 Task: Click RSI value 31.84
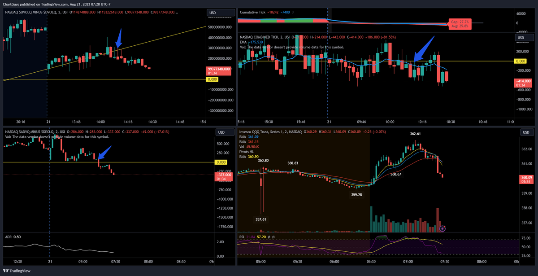tap(251, 237)
